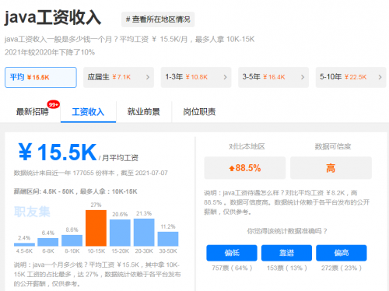Select the 3-5年 ¥16.4K card
This screenshot has width=389, height=291.
pyautogui.click(x=273, y=77)
